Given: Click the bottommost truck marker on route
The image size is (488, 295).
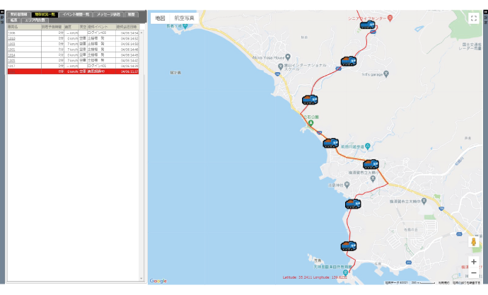Looking at the screenshot, I should [x=348, y=247].
